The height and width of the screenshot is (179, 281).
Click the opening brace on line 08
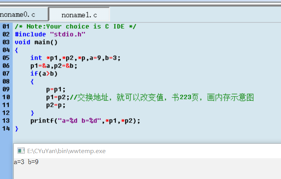[32, 82]
